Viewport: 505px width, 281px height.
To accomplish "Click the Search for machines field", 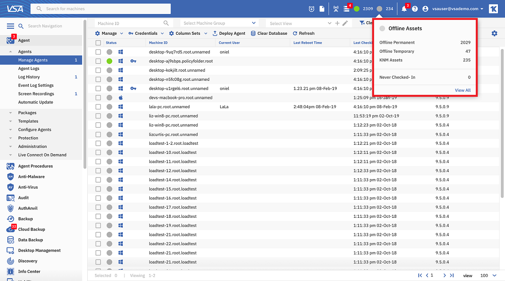I will [x=101, y=9].
